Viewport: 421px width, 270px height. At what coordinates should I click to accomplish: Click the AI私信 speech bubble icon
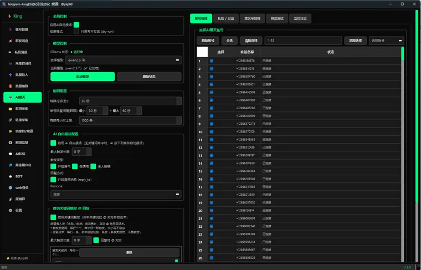(10, 154)
